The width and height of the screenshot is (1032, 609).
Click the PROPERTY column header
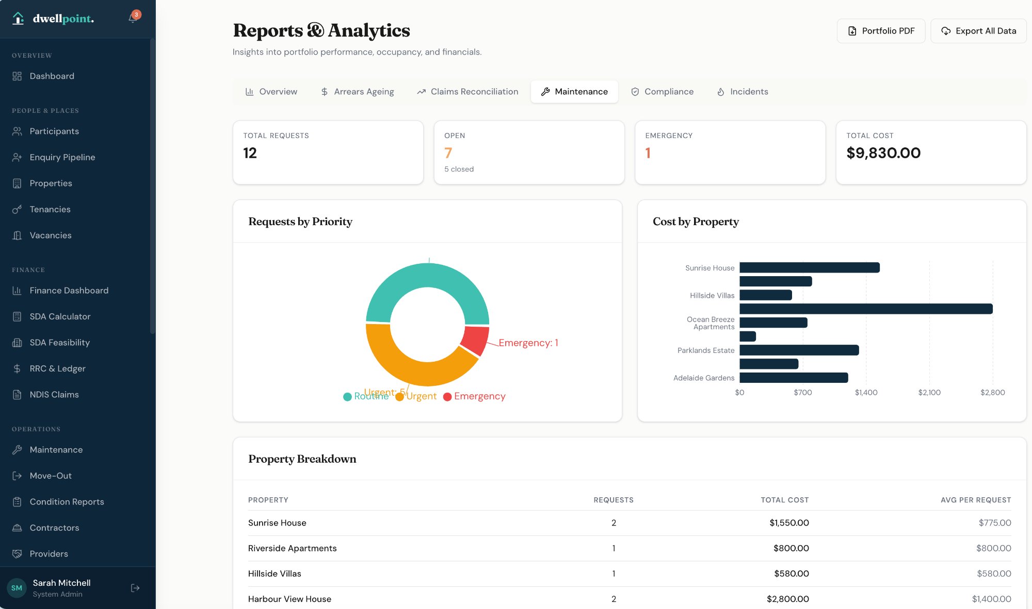point(268,500)
